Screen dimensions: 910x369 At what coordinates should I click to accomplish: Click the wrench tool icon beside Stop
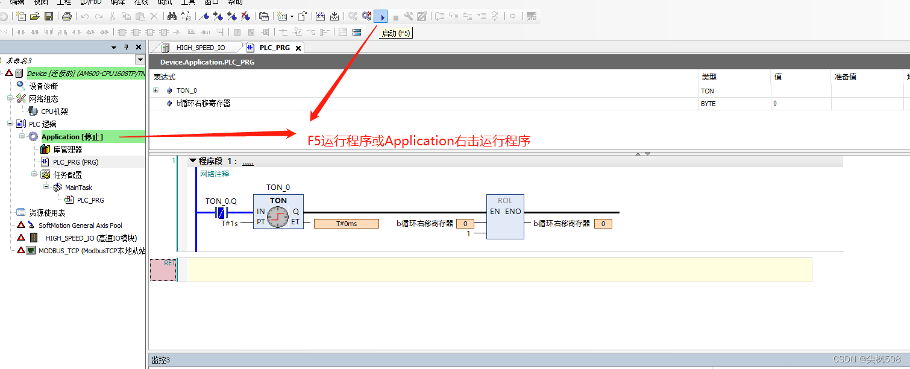tap(409, 16)
